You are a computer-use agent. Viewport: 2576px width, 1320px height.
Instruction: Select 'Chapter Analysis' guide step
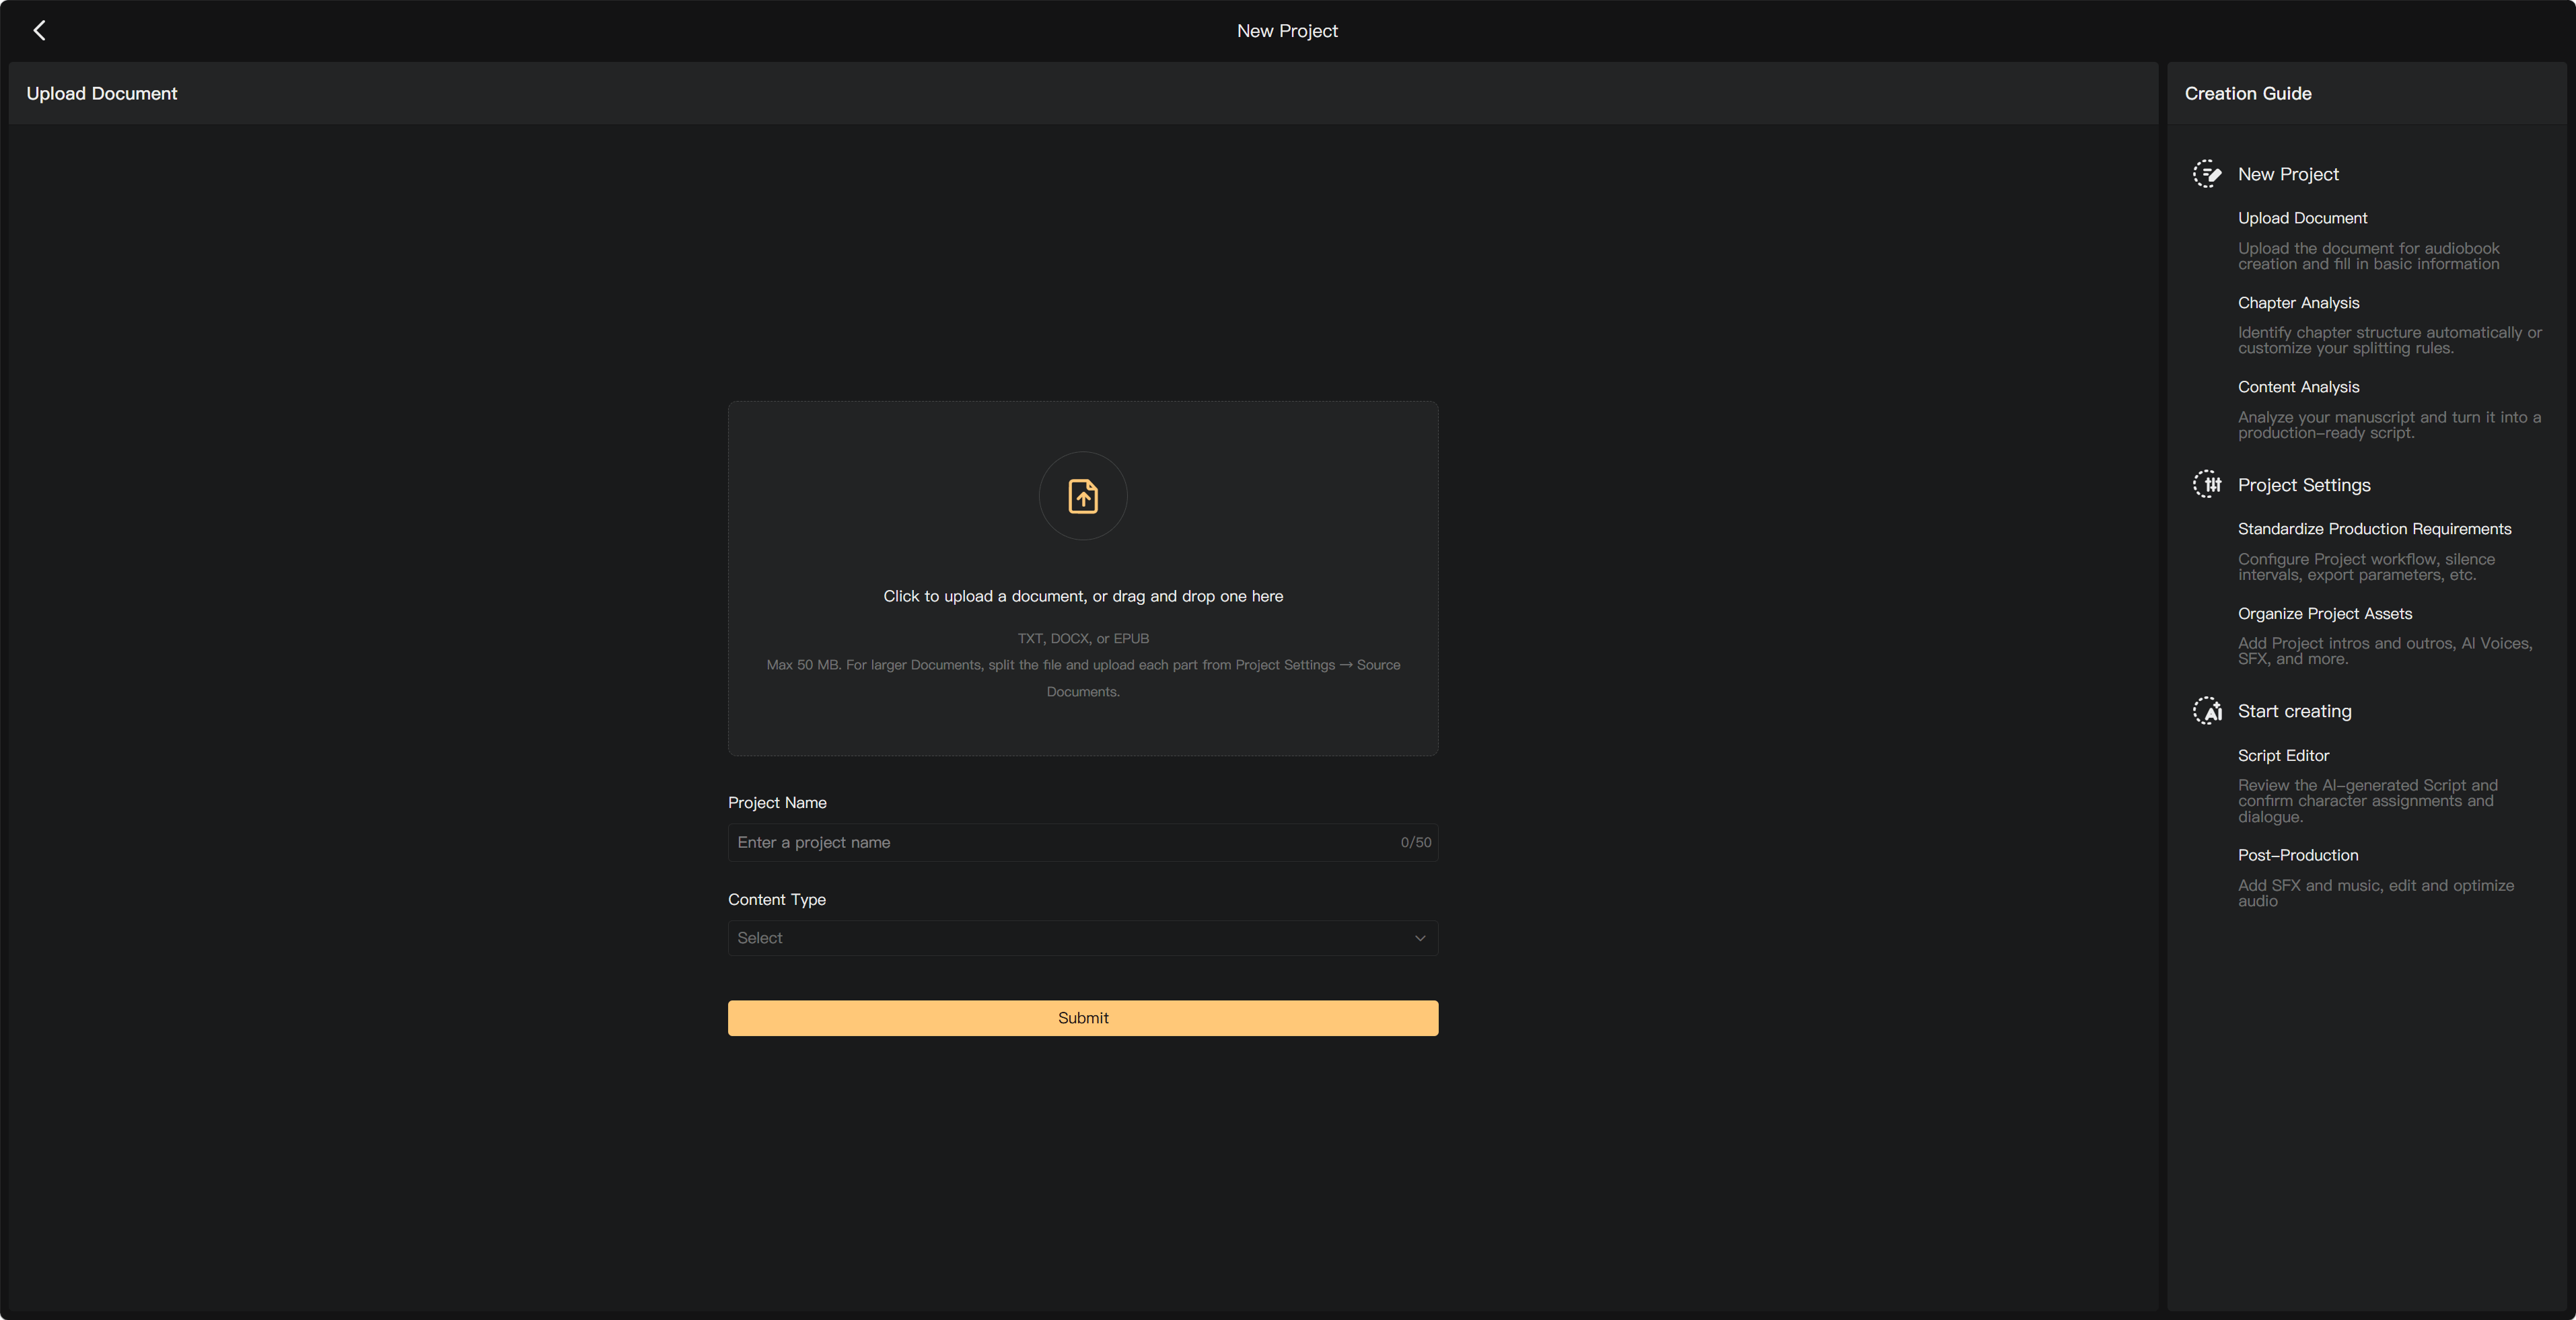point(2298,303)
